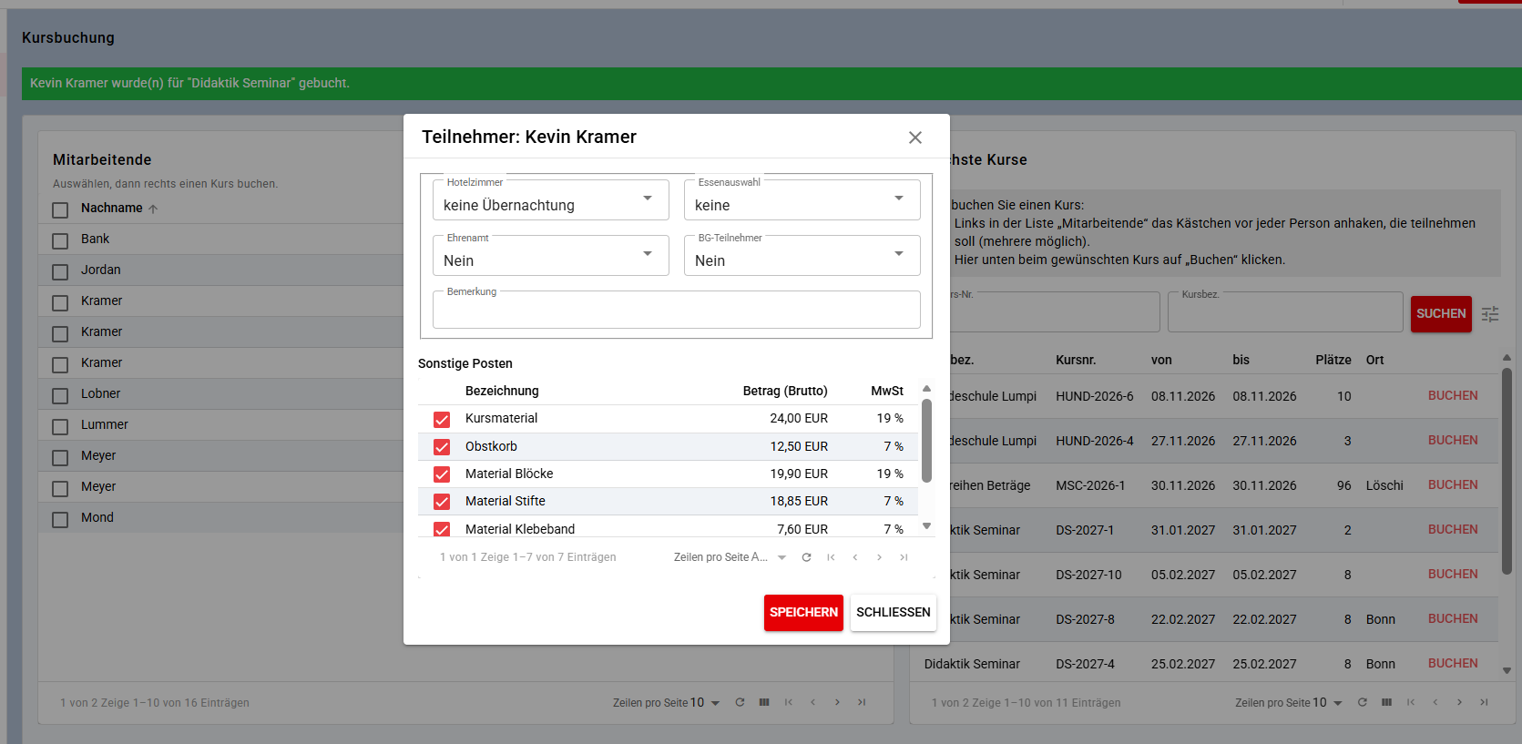The width and height of the screenshot is (1522, 744).
Task: Click the SCHLIESSEN button
Action: click(x=894, y=613)
